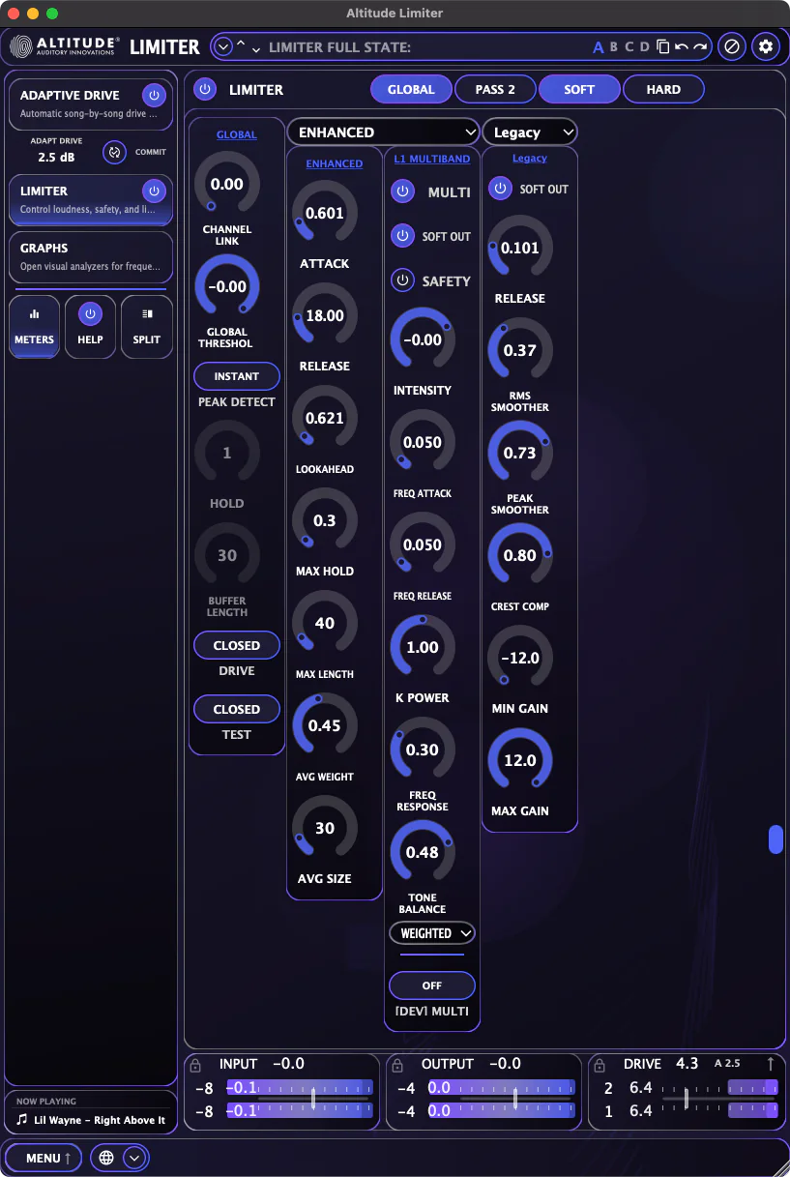Expand the dropdown beside the globe
The image size is (790, 1177).
tap(134, 1158)
